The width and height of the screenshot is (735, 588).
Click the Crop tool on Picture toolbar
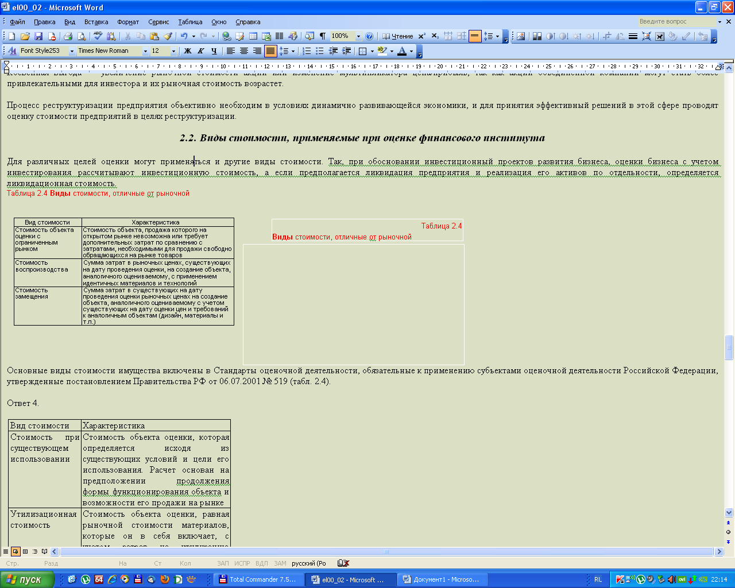pos(607,36)
